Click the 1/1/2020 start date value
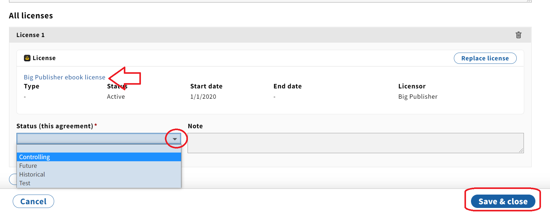 [203, 97]
